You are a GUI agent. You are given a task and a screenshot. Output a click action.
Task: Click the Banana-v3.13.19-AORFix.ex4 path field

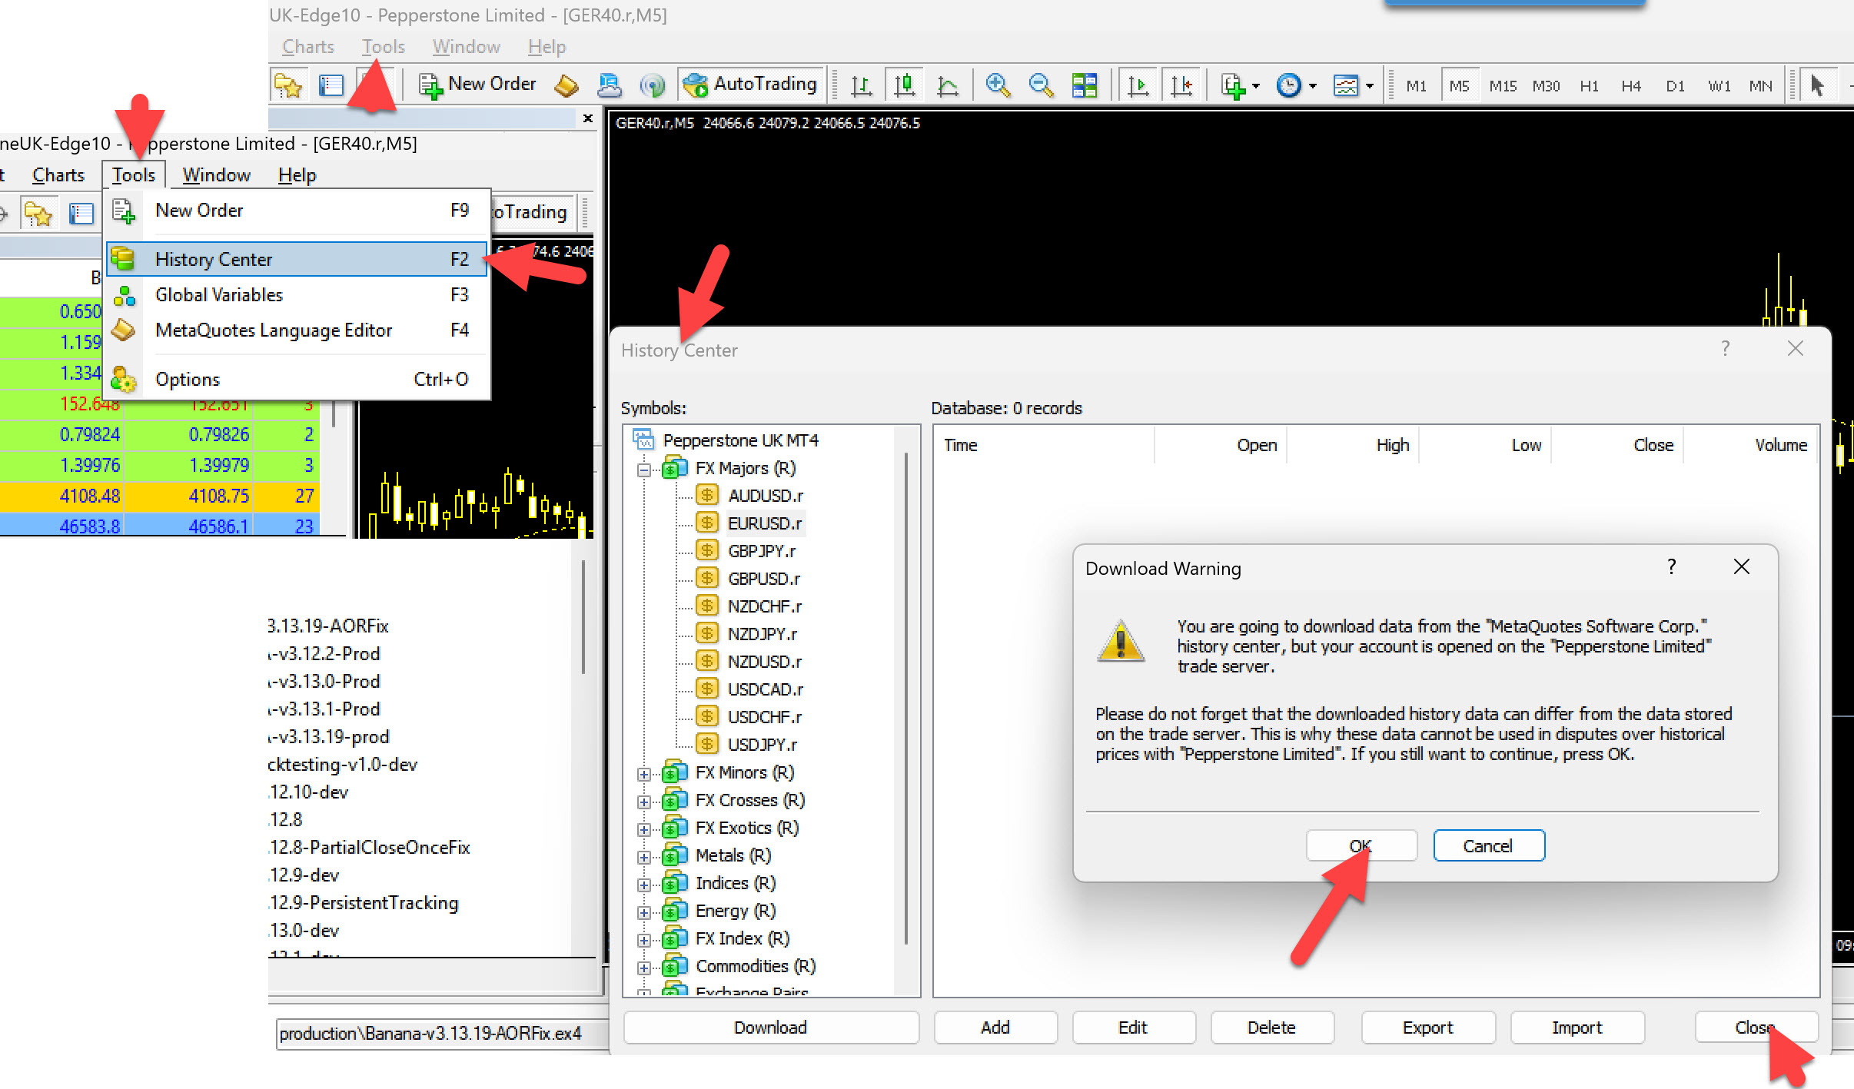(430, 1034)
